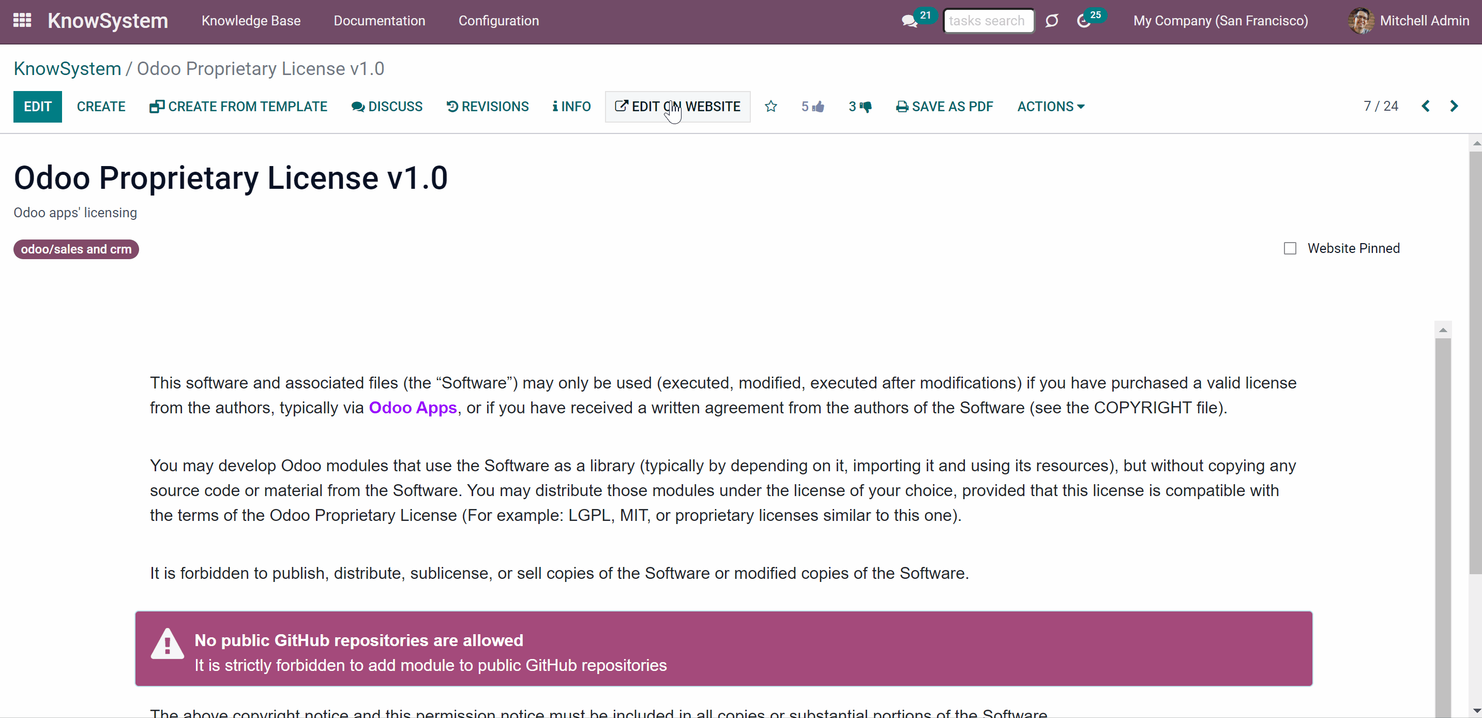The height and width of the screenshot is (718, 1482).
Task: Click the 'It is strictly forbidden to add module' line
Action: pyautogui.click(x=430, y=666)
